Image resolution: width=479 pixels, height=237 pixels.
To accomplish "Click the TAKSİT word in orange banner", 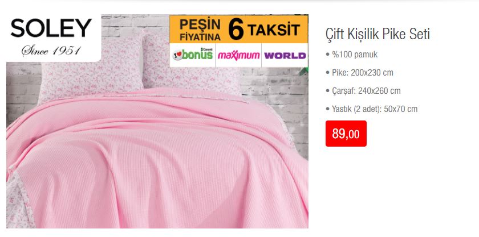I will coord(273,30).
